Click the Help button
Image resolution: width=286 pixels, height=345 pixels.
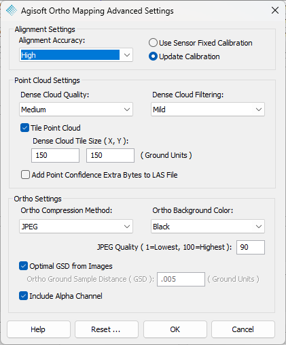point(39,329)
